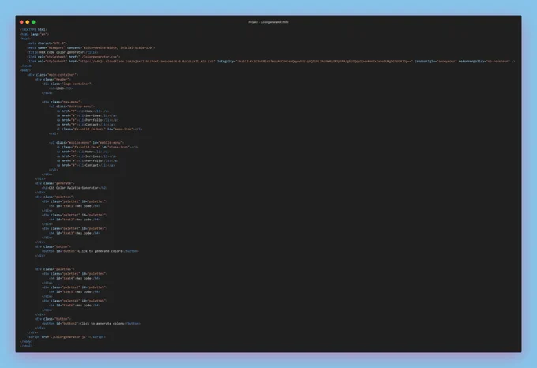Click the closing '</body>' tag
The width and height of the screenshot is (537, 368).
pos(26,342)
